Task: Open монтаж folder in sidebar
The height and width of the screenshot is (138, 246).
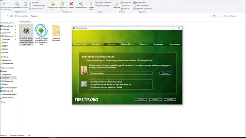Action: click(x=5, y=53)
